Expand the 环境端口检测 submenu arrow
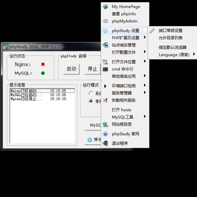The width and height of the screenshot is (197, 197). tap(145, 85)
